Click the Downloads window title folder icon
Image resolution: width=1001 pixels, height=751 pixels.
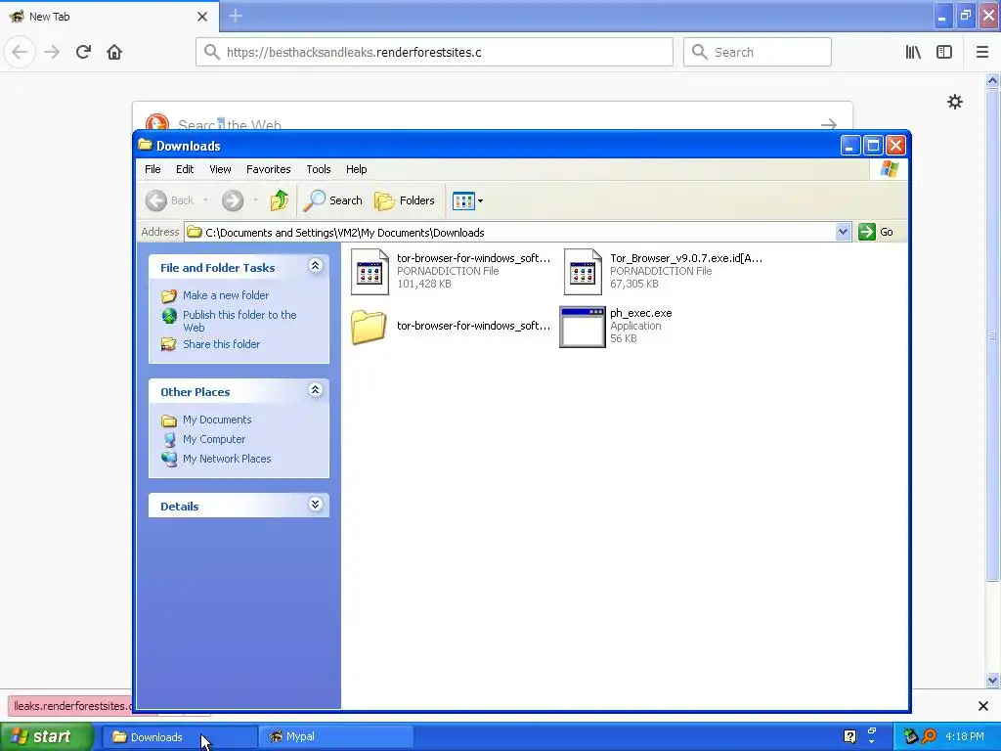(x=146, y=145)
